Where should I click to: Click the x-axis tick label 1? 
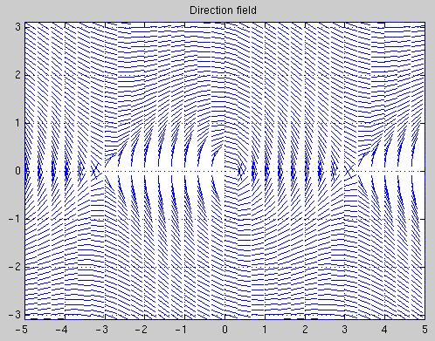265,330
